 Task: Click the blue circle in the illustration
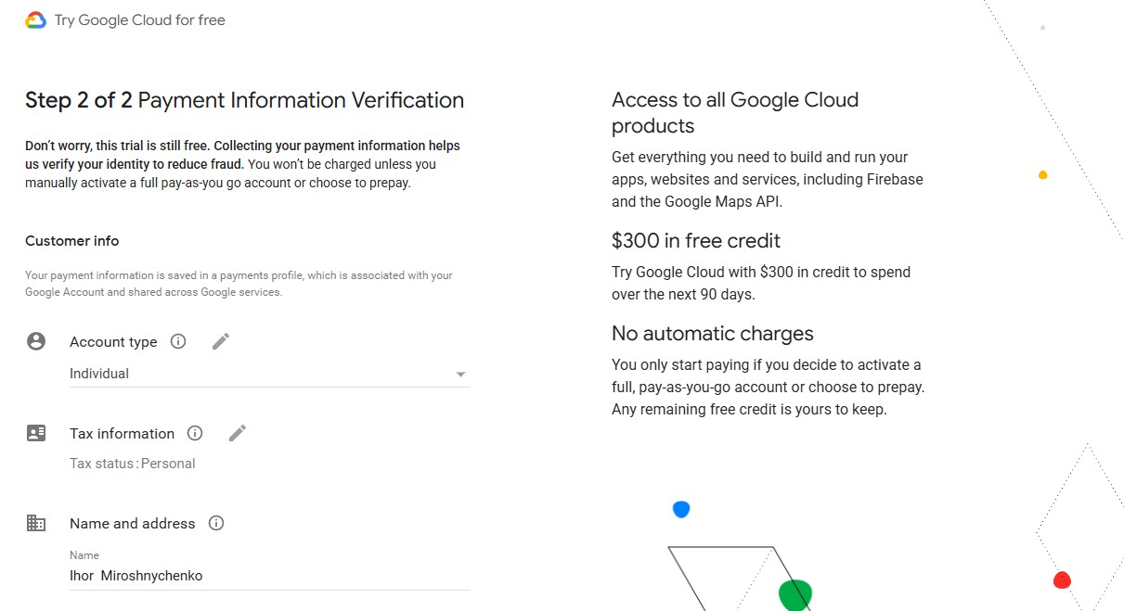point(681,508)
